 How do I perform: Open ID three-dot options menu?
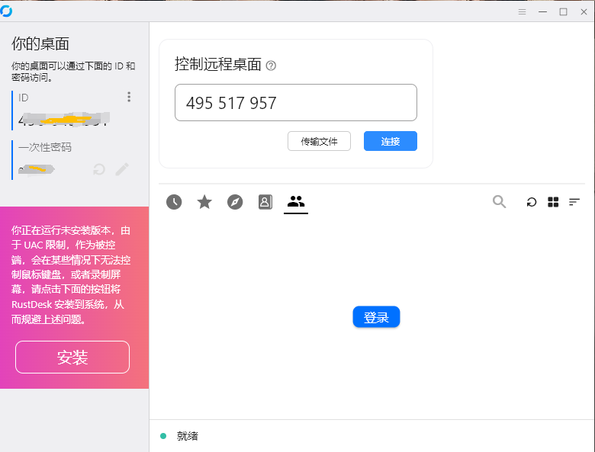click(129, 97)
